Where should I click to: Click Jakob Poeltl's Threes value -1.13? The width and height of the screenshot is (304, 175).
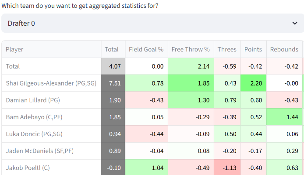(227, 168)
